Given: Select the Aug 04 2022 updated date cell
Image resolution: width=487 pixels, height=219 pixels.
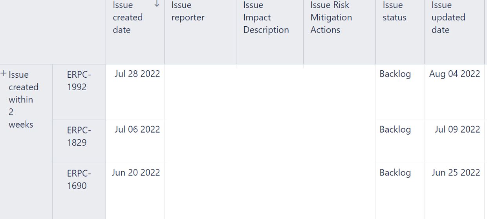Looking at the screenshot, I should point(454,92).
